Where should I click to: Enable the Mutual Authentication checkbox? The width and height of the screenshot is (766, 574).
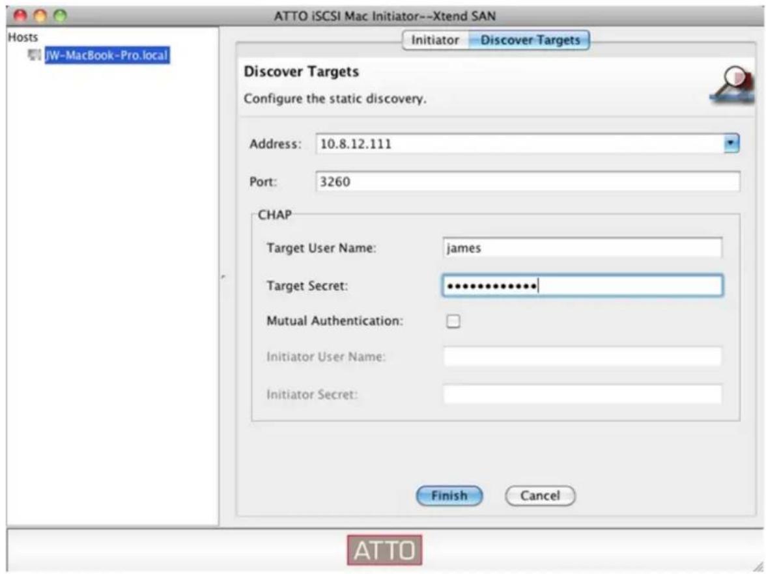click(453, 321)
